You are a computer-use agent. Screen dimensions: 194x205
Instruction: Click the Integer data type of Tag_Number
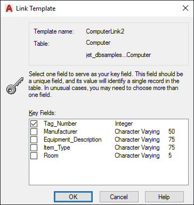[124, 124]
